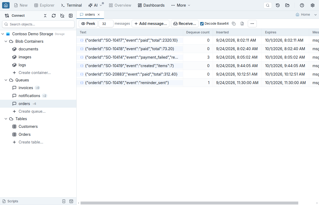Click the Receive button

tap(185, 24)
